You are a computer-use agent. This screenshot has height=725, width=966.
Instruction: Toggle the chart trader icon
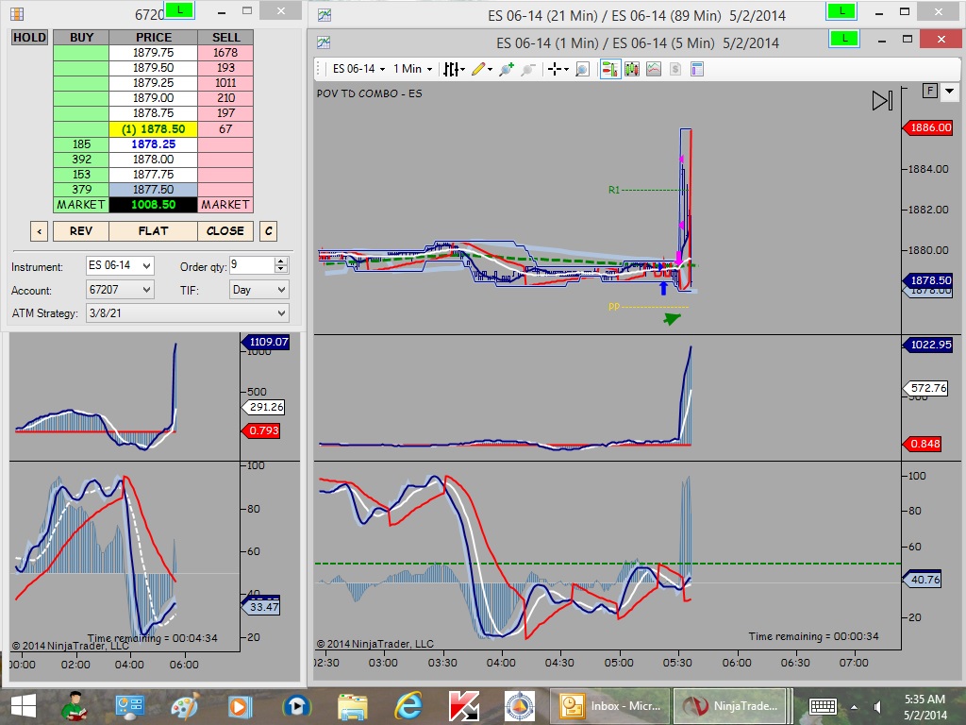(x=610, y=69)
